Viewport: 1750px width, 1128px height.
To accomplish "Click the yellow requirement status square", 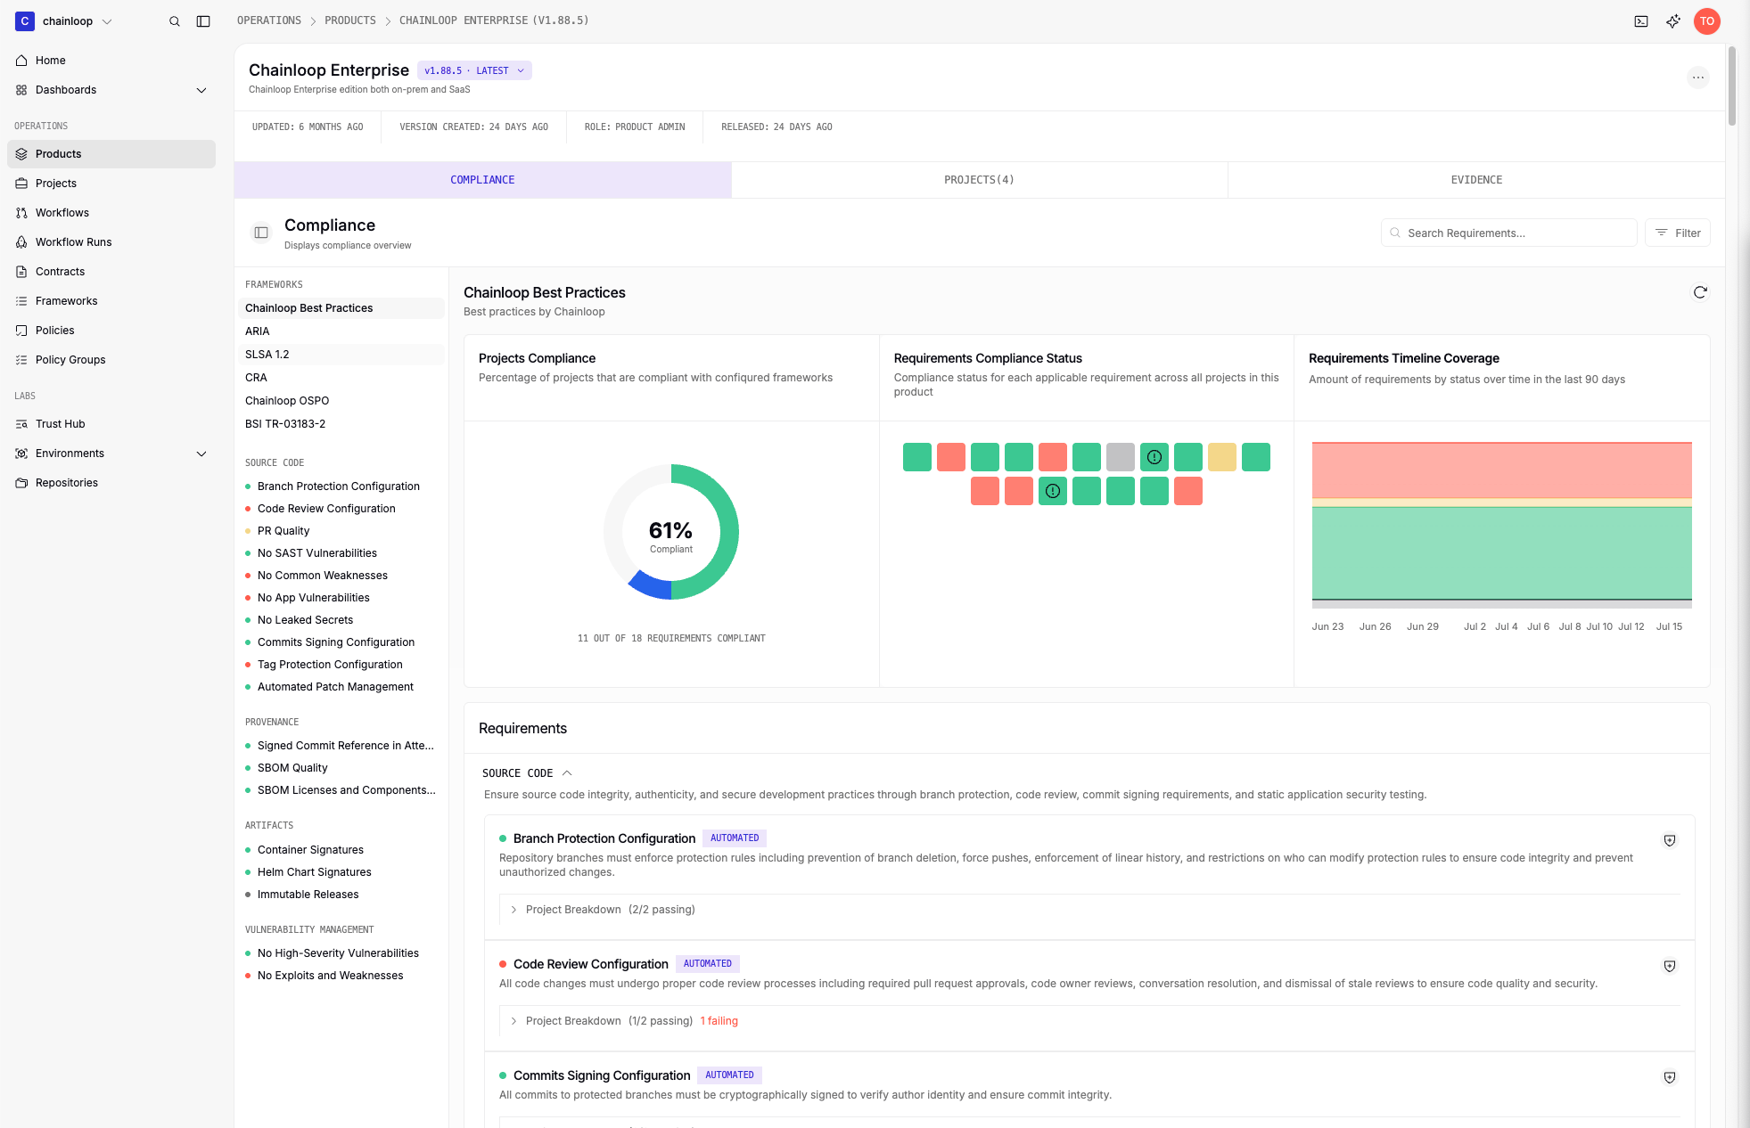I will pyautogui.click(x=1222, y=457).
